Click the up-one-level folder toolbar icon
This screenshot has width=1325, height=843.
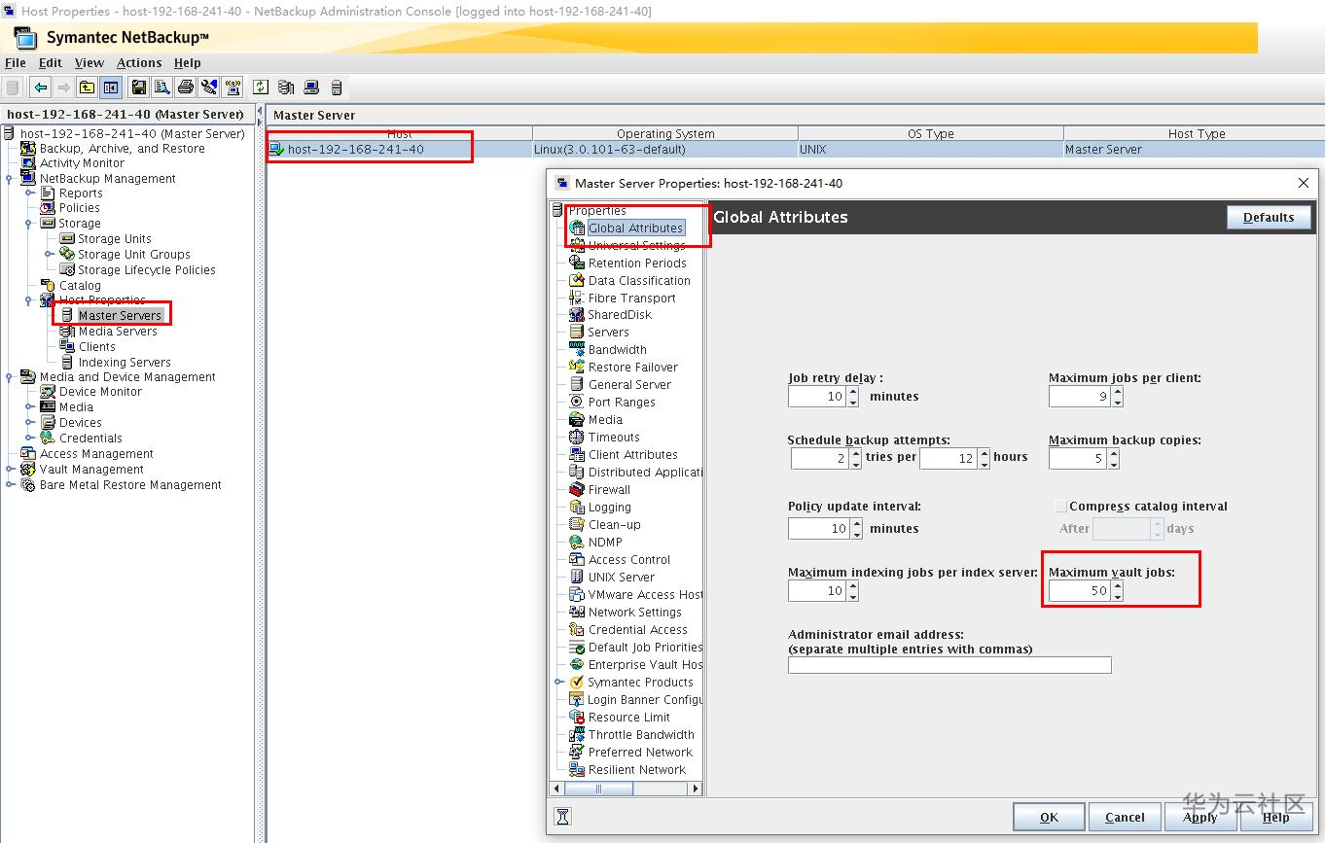88,88
